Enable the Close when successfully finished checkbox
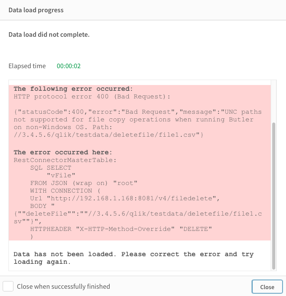This screenshot has height=296, width=286. coord(8,286)
